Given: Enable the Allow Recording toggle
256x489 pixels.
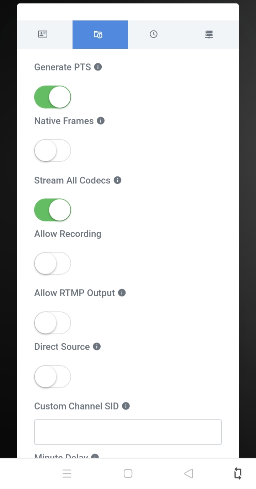Looking at the screenshot, I should (53, 264).
